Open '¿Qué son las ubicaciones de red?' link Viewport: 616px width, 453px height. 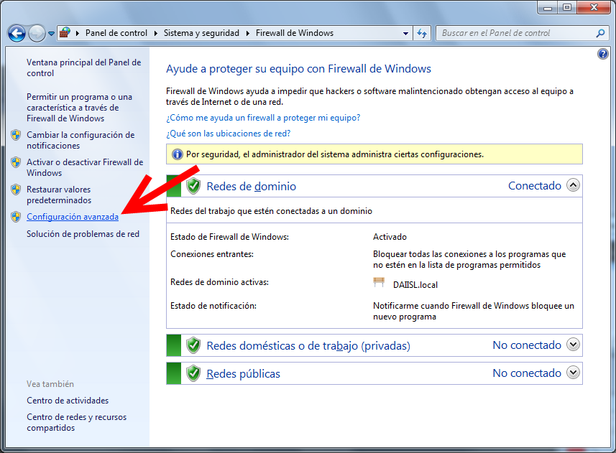click(x=229, y=134)
